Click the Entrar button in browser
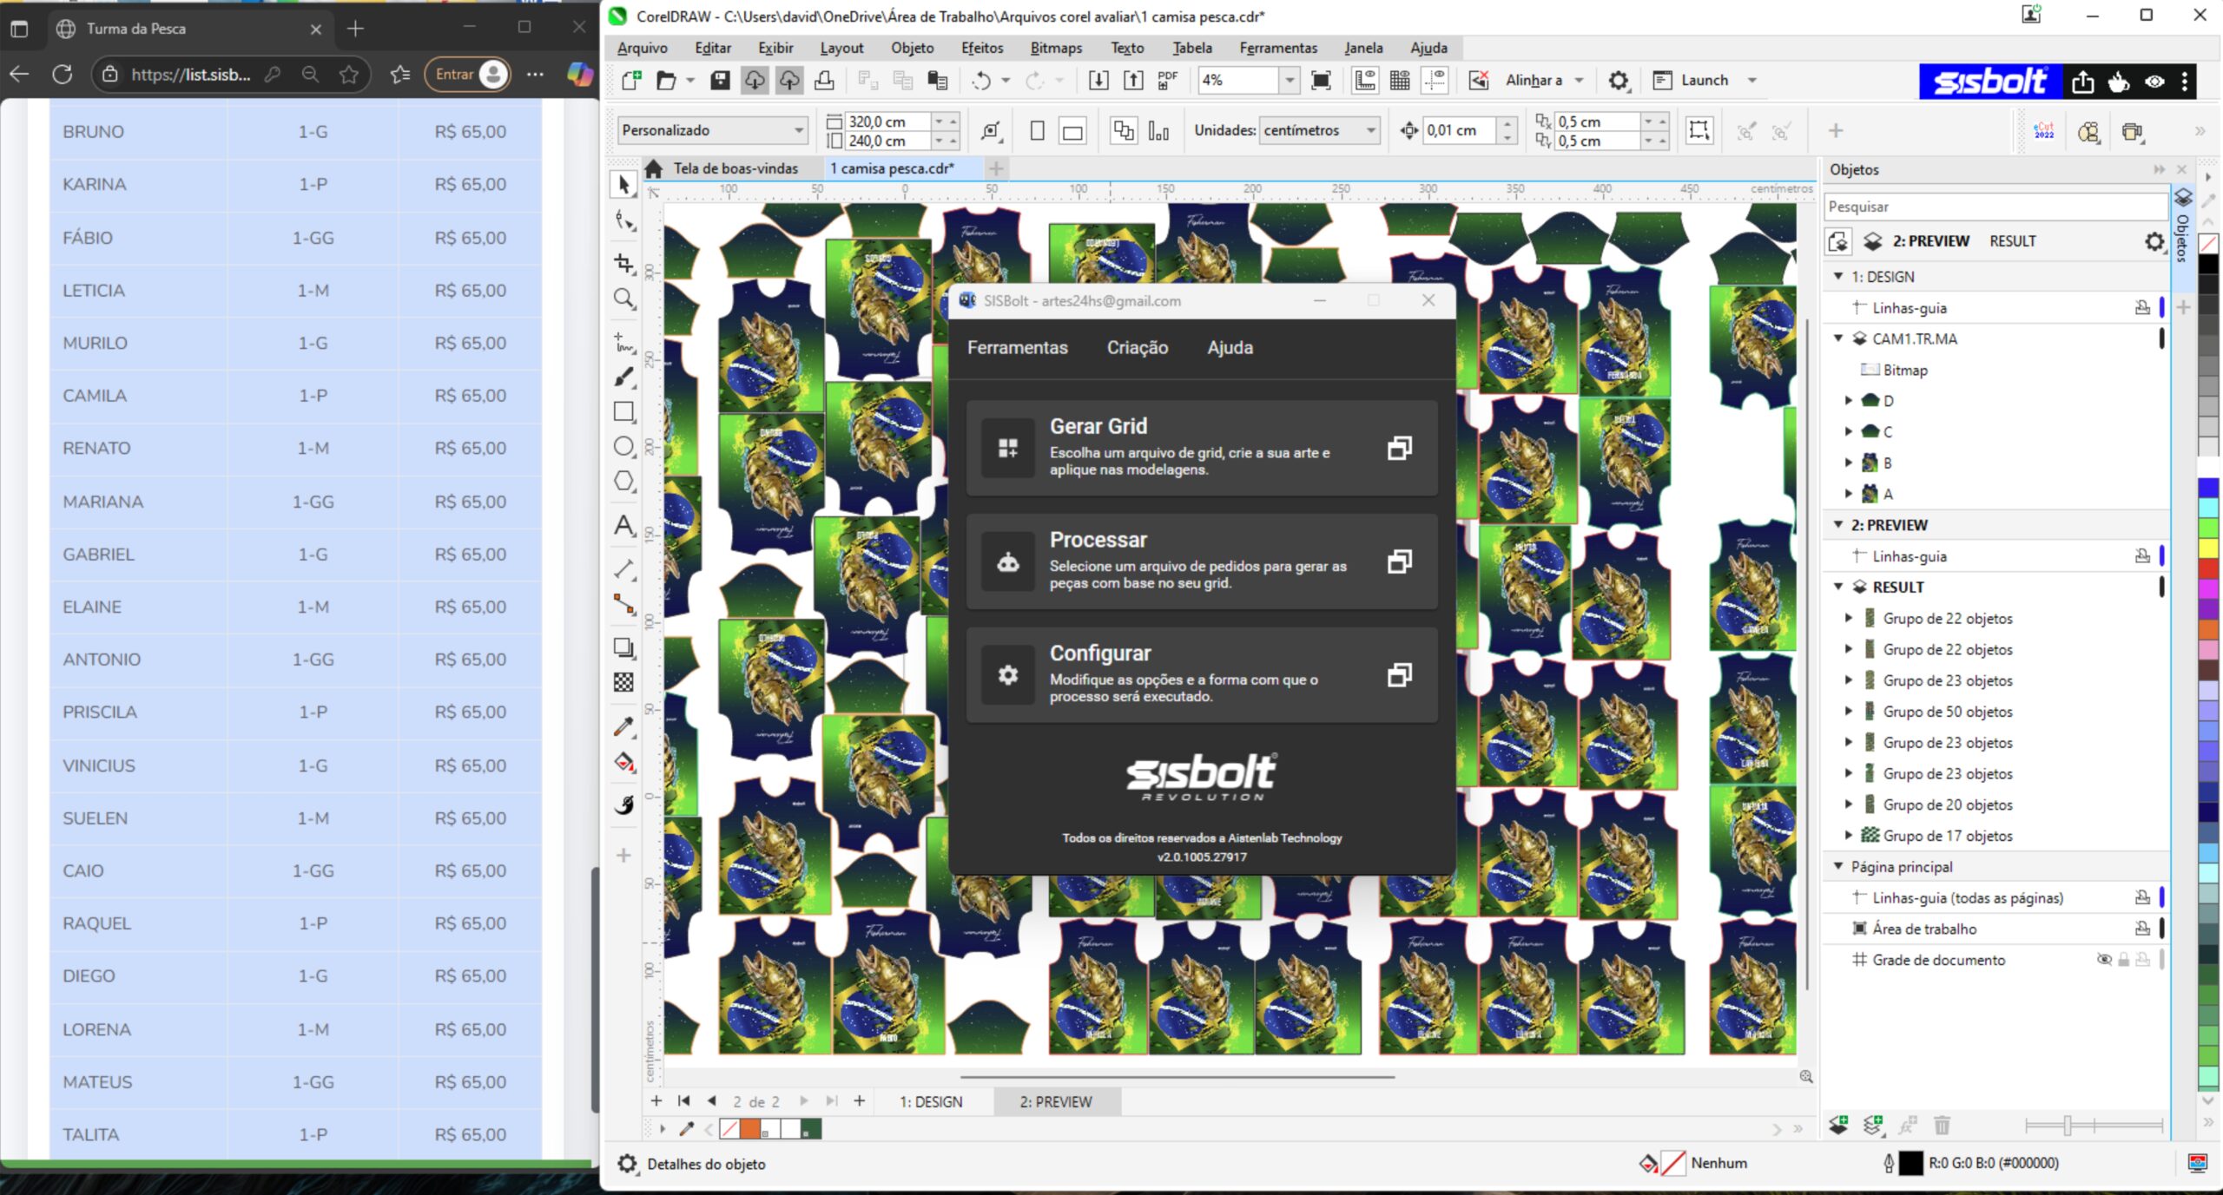The image size is (2223, 1195). point(468,75)
